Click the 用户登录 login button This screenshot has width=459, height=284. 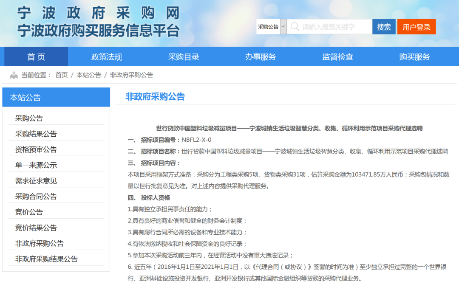(x=416, y=26)
